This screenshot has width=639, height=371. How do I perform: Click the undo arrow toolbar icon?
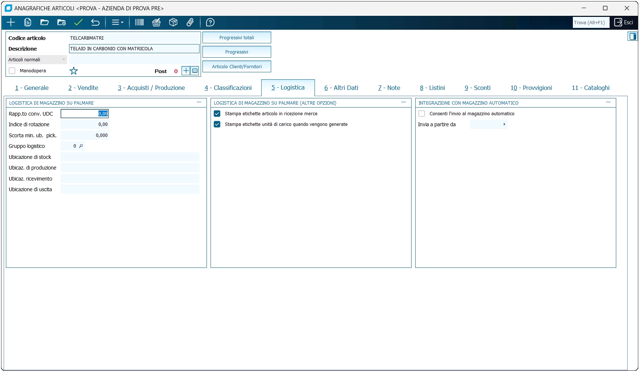click(x=95, y=22)
